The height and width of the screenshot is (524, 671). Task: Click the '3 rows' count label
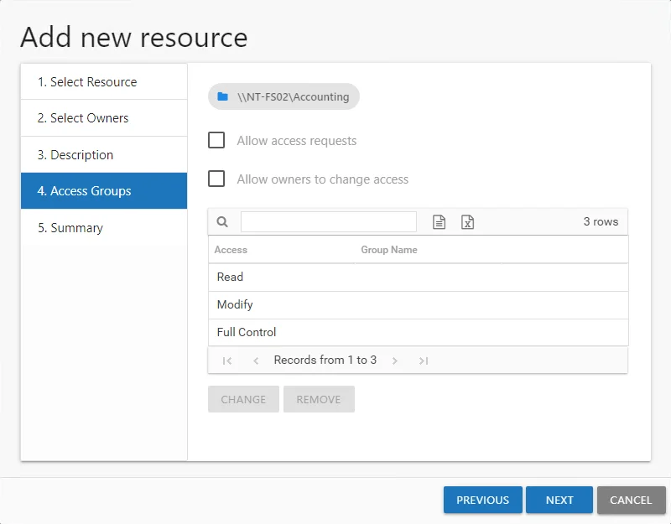601,221
